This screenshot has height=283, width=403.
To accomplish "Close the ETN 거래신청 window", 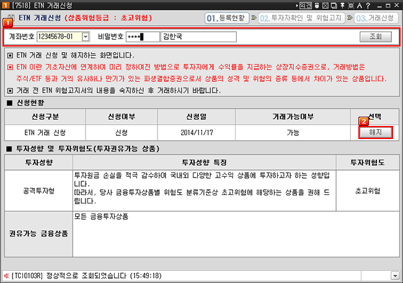I will click(397, 6).
